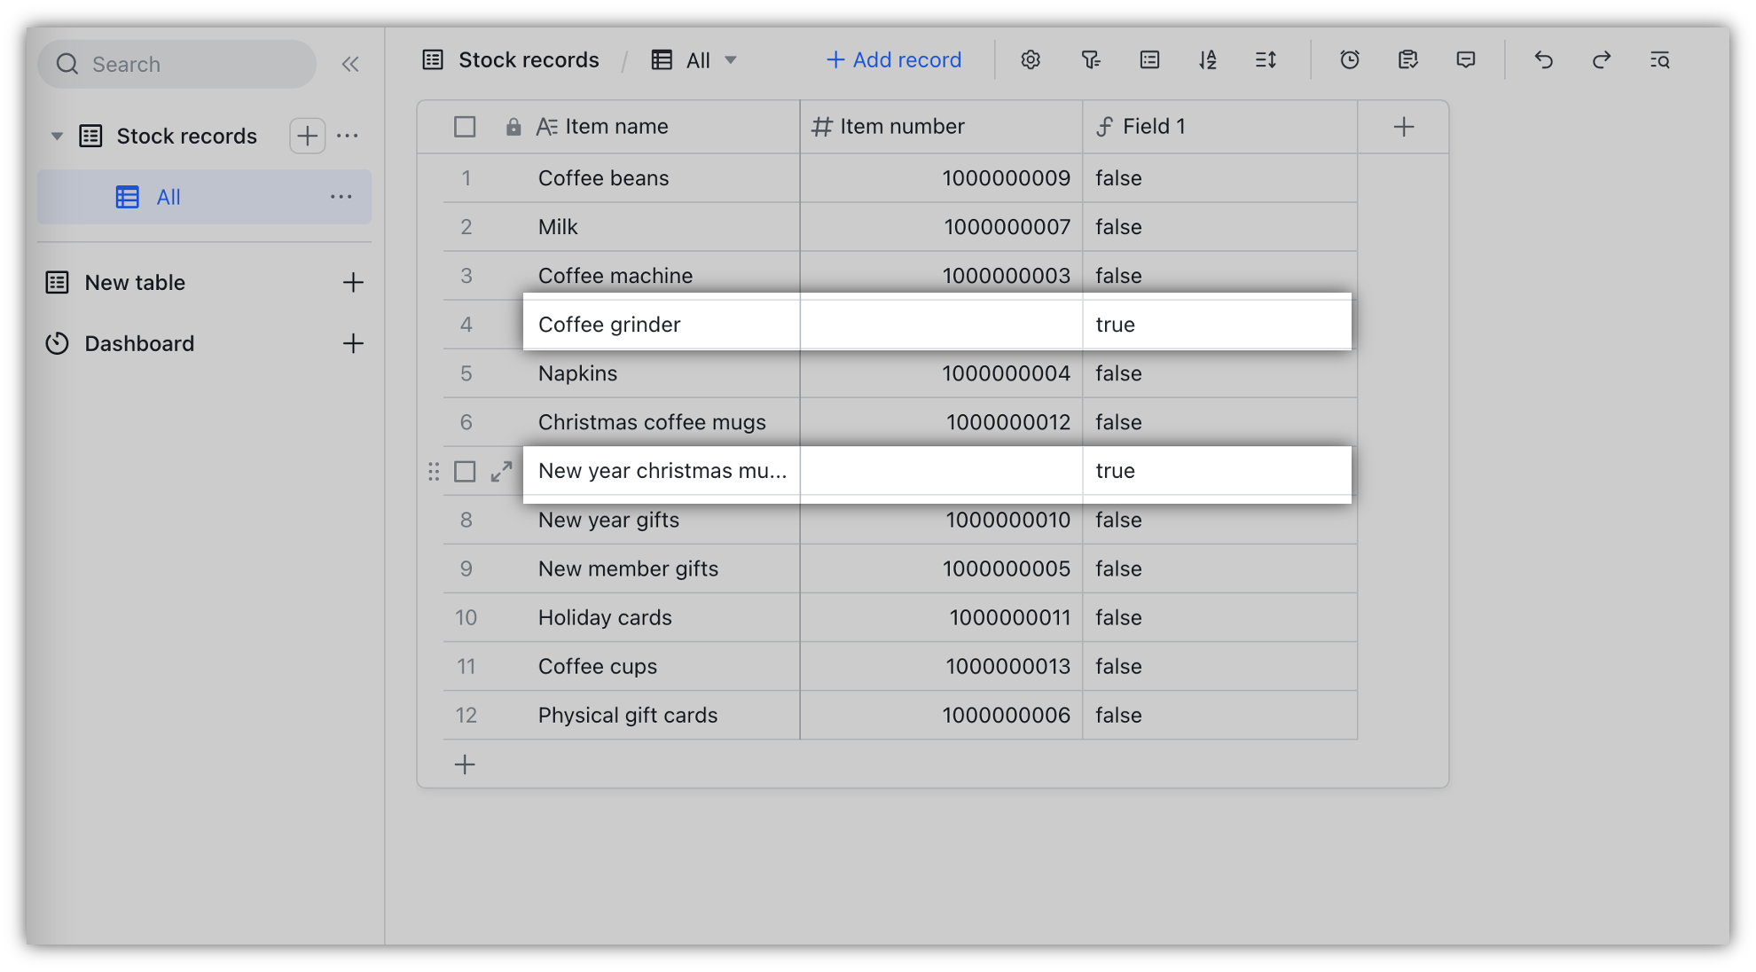Click the settings gear icon
This screenshot has width=1756, height=972.
pyautogui.click(x=1031, y=59)
